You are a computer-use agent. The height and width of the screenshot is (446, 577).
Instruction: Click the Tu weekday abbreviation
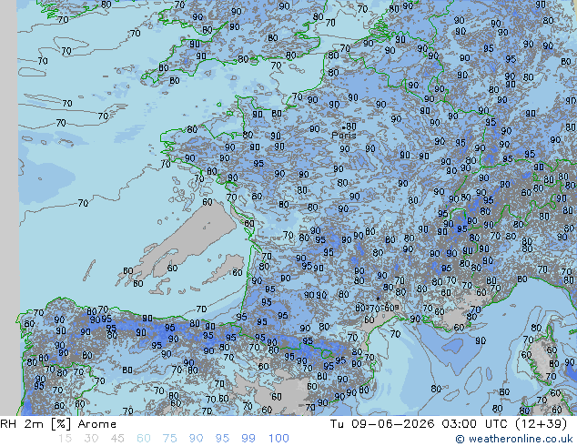pyautogui.click(x=337, y=424)
